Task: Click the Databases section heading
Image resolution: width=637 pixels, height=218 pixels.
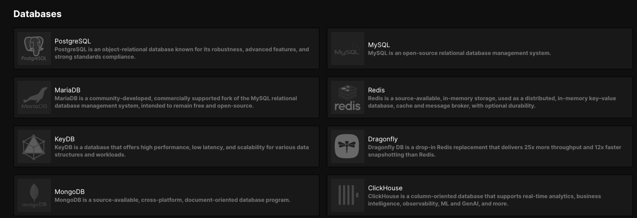Action: [37, 14]
